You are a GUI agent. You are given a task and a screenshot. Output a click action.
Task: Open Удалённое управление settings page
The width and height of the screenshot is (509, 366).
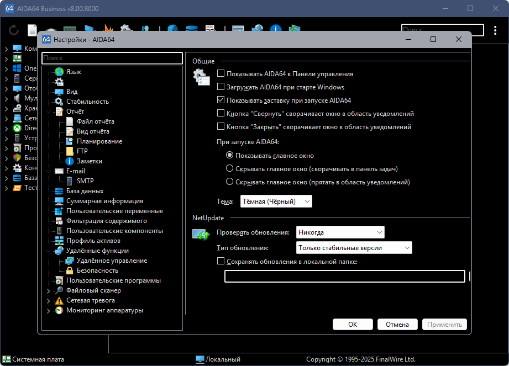112,261
